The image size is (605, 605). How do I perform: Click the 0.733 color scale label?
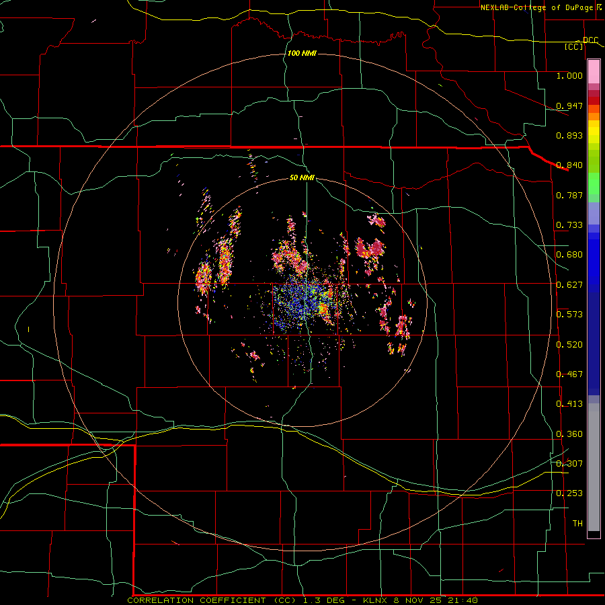(x=569, y=225)
